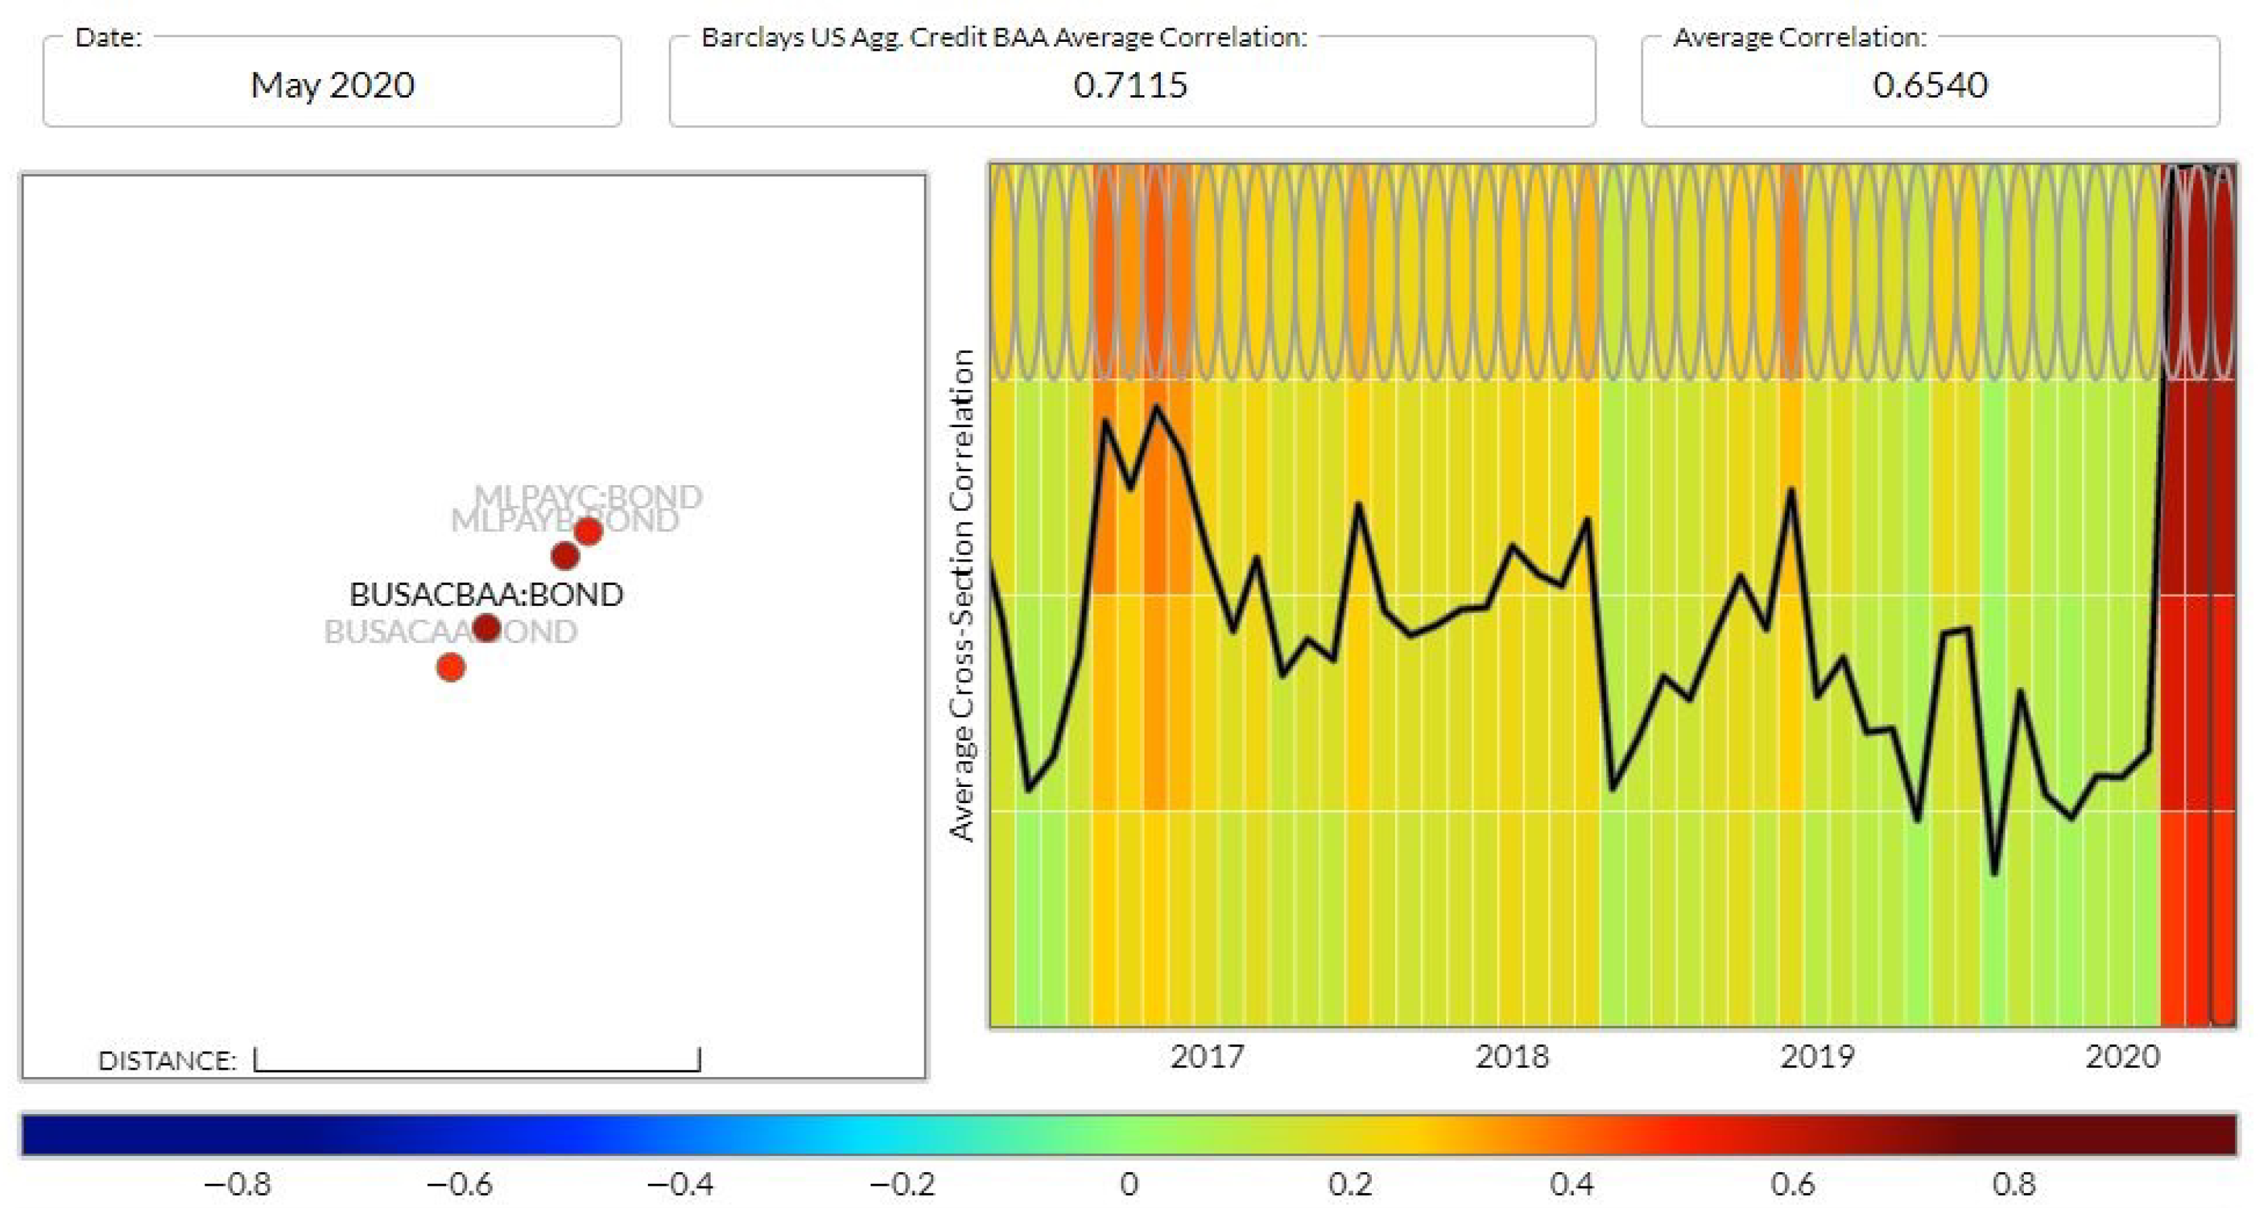Select the 2017 label on timeline axis
Screen dimensions: 2258x1208
[1207, 1056]
